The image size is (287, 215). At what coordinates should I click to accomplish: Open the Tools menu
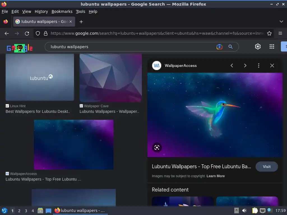coord(80,11)
